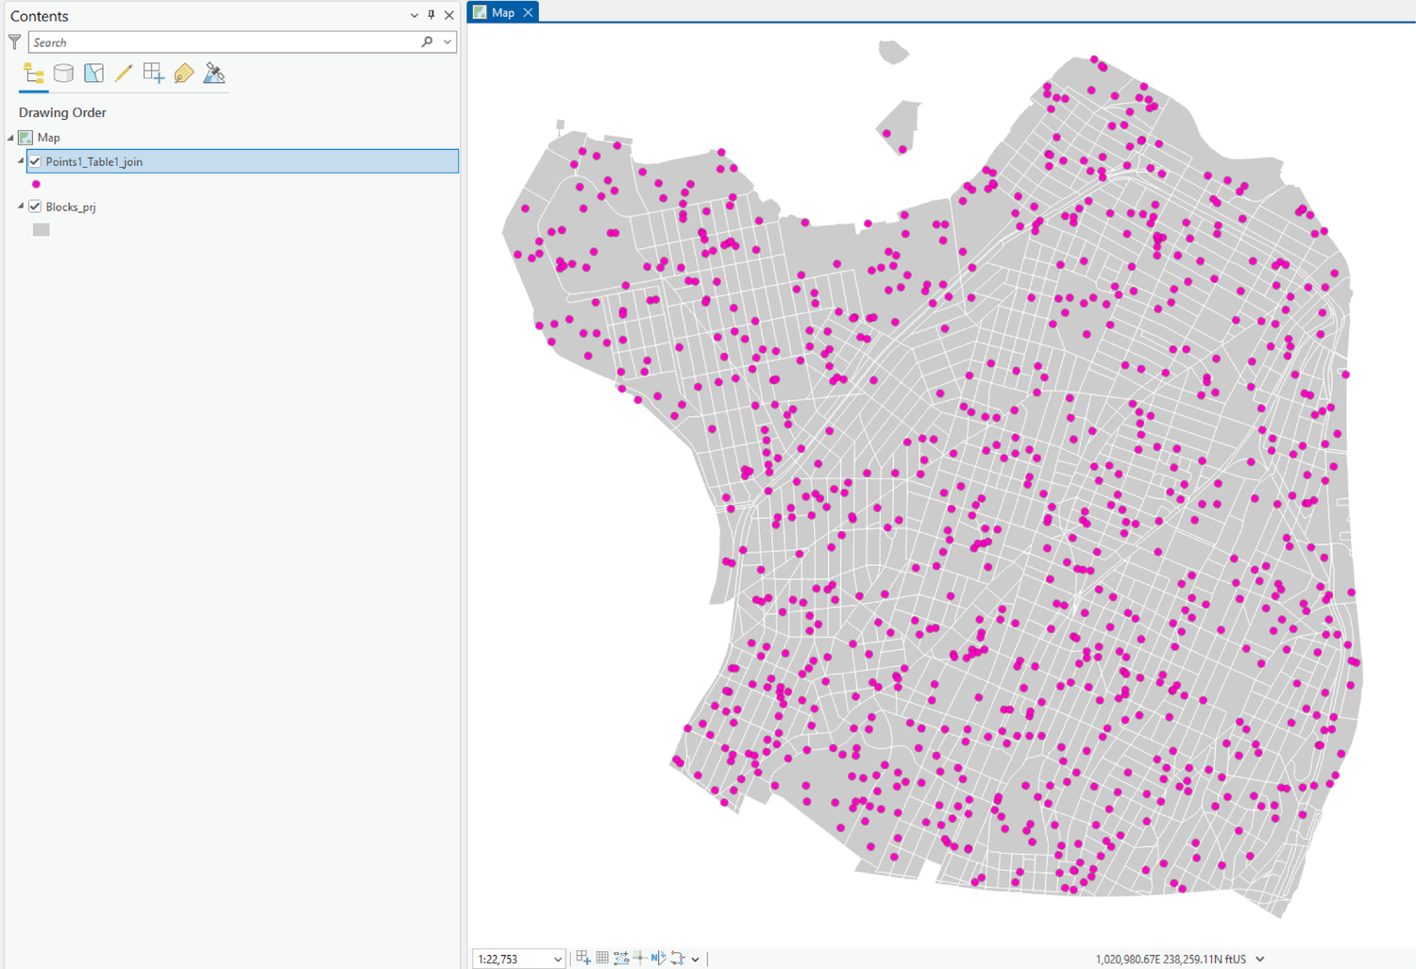
Task: Click the List By Perspective imagery icon
Action: point(214,73)
